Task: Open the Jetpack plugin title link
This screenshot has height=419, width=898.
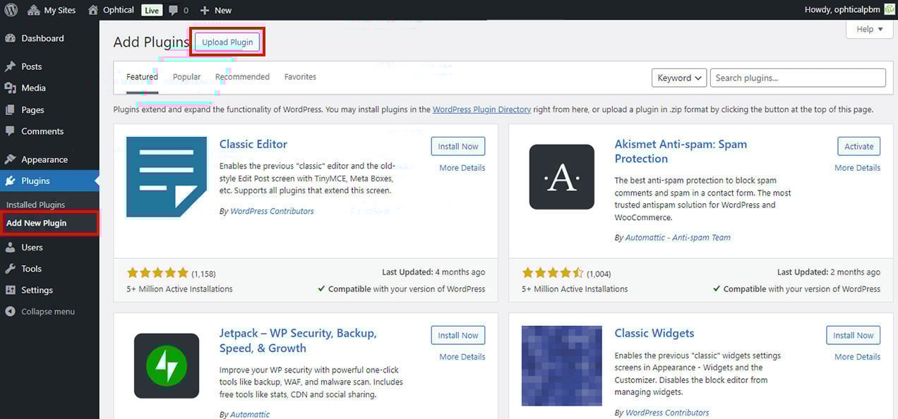Action: click(x=298, y=341)
